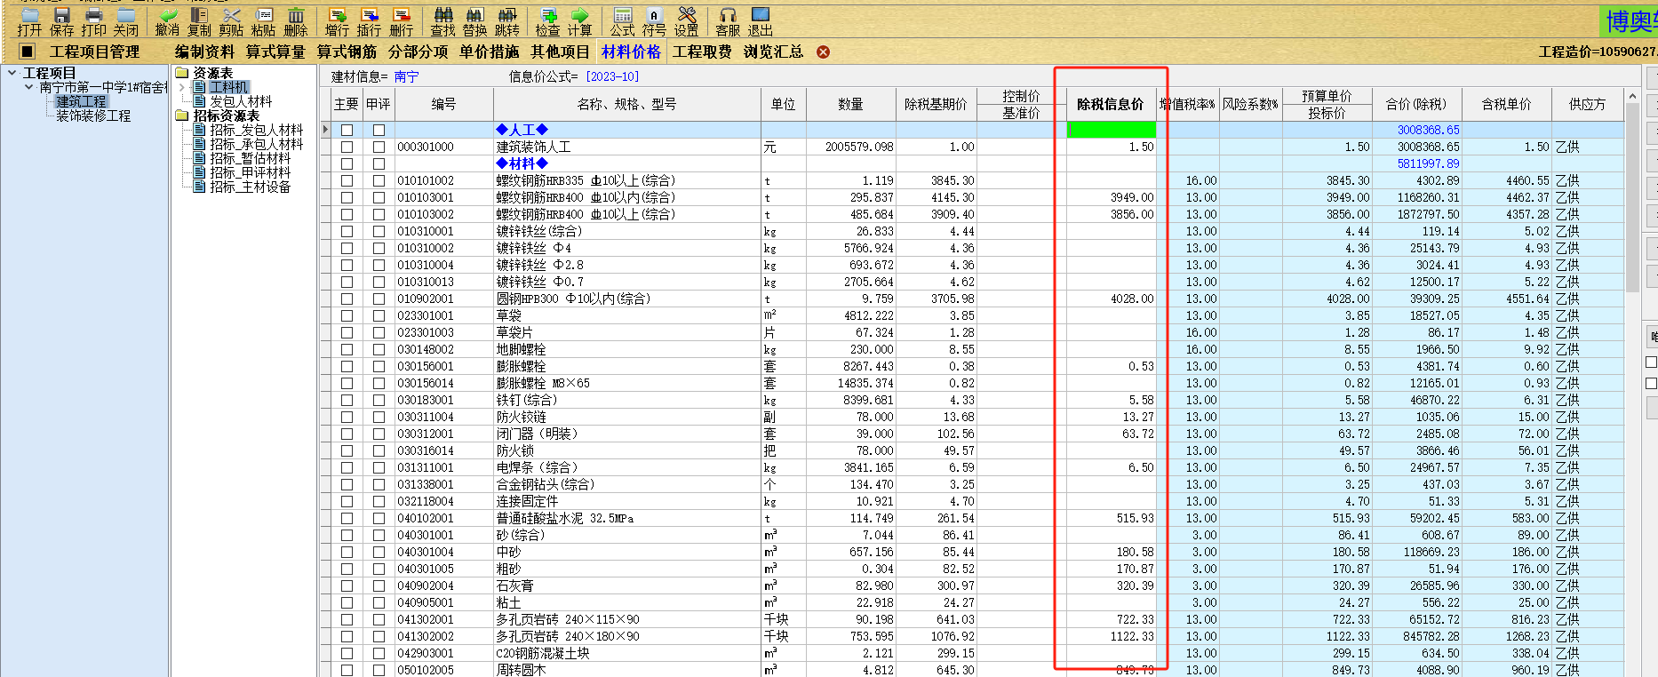Viewport: 1658px width, 677px height.
Task: Open the 算式算量 tab
Action: (x=275, y=52)
